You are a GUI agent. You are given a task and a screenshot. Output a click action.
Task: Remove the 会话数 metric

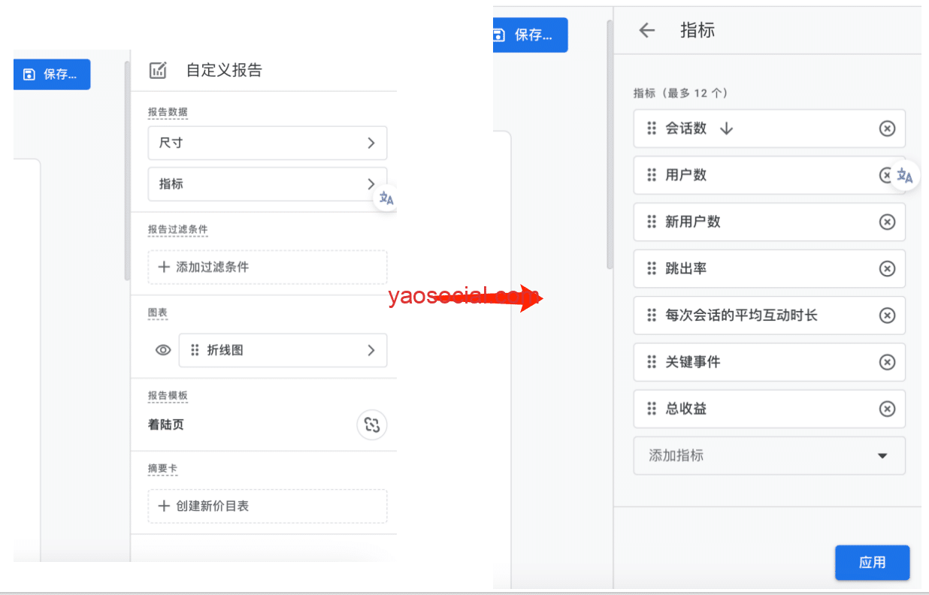tap(887, 128)
